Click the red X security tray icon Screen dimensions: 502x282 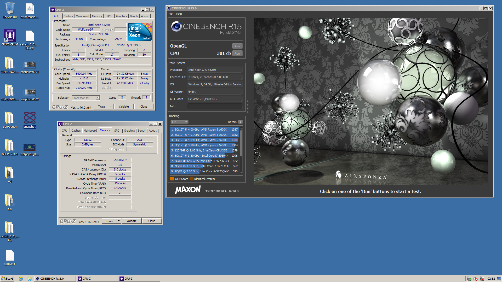[x=482, y=279]
